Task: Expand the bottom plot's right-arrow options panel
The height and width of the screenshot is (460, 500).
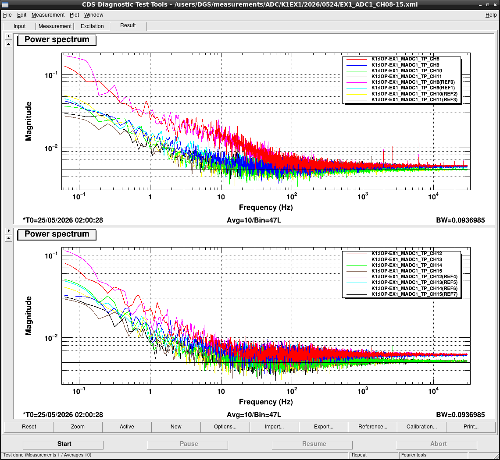Action: click(x=9, y=230)
